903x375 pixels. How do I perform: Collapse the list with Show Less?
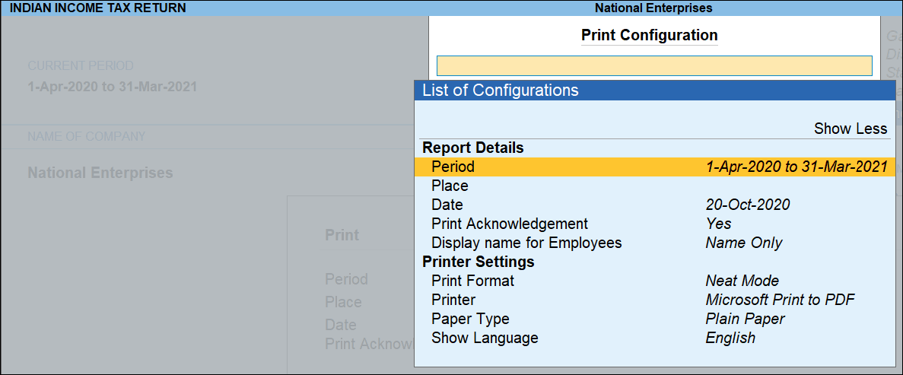point(850,129)
